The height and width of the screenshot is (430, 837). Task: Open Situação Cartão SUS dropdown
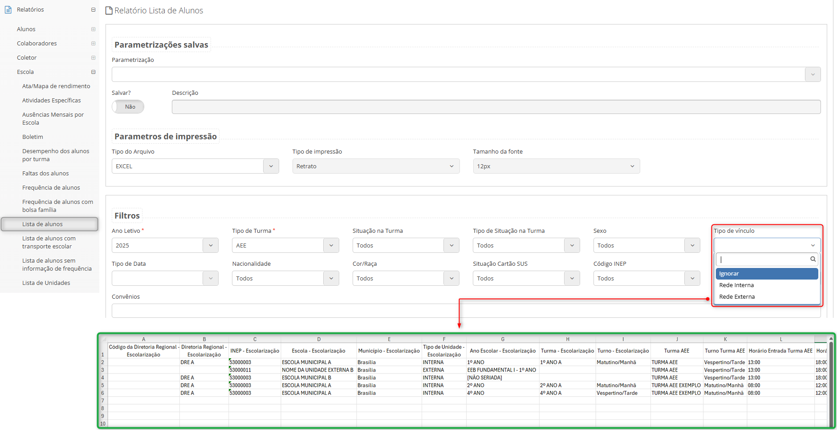point(526,278)
